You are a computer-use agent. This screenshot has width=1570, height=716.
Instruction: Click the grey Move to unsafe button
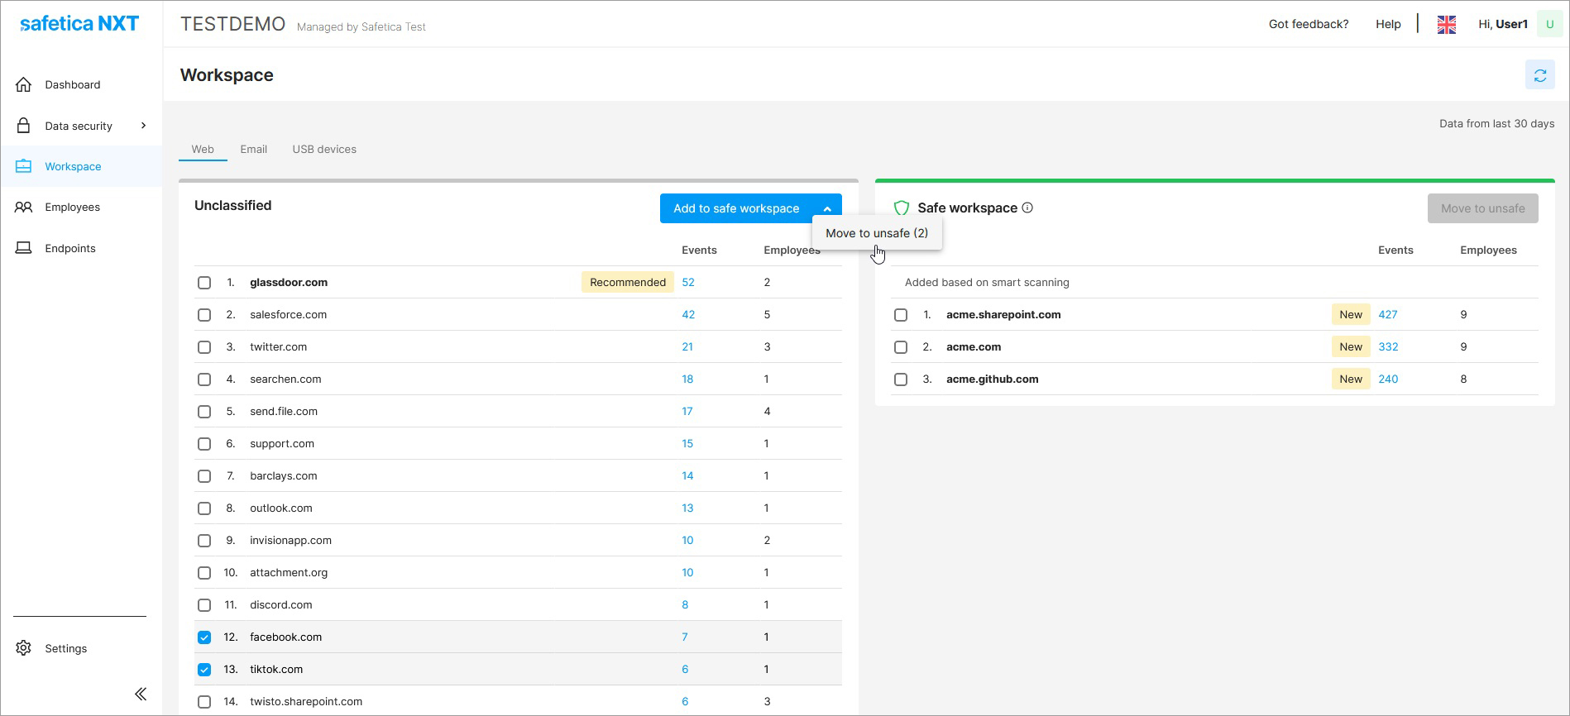tap(1482, 208)
